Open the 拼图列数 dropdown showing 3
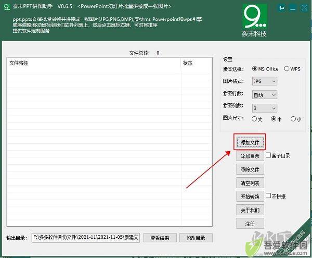312x258 pixels. pyautogui.click(x=265, y=108)
